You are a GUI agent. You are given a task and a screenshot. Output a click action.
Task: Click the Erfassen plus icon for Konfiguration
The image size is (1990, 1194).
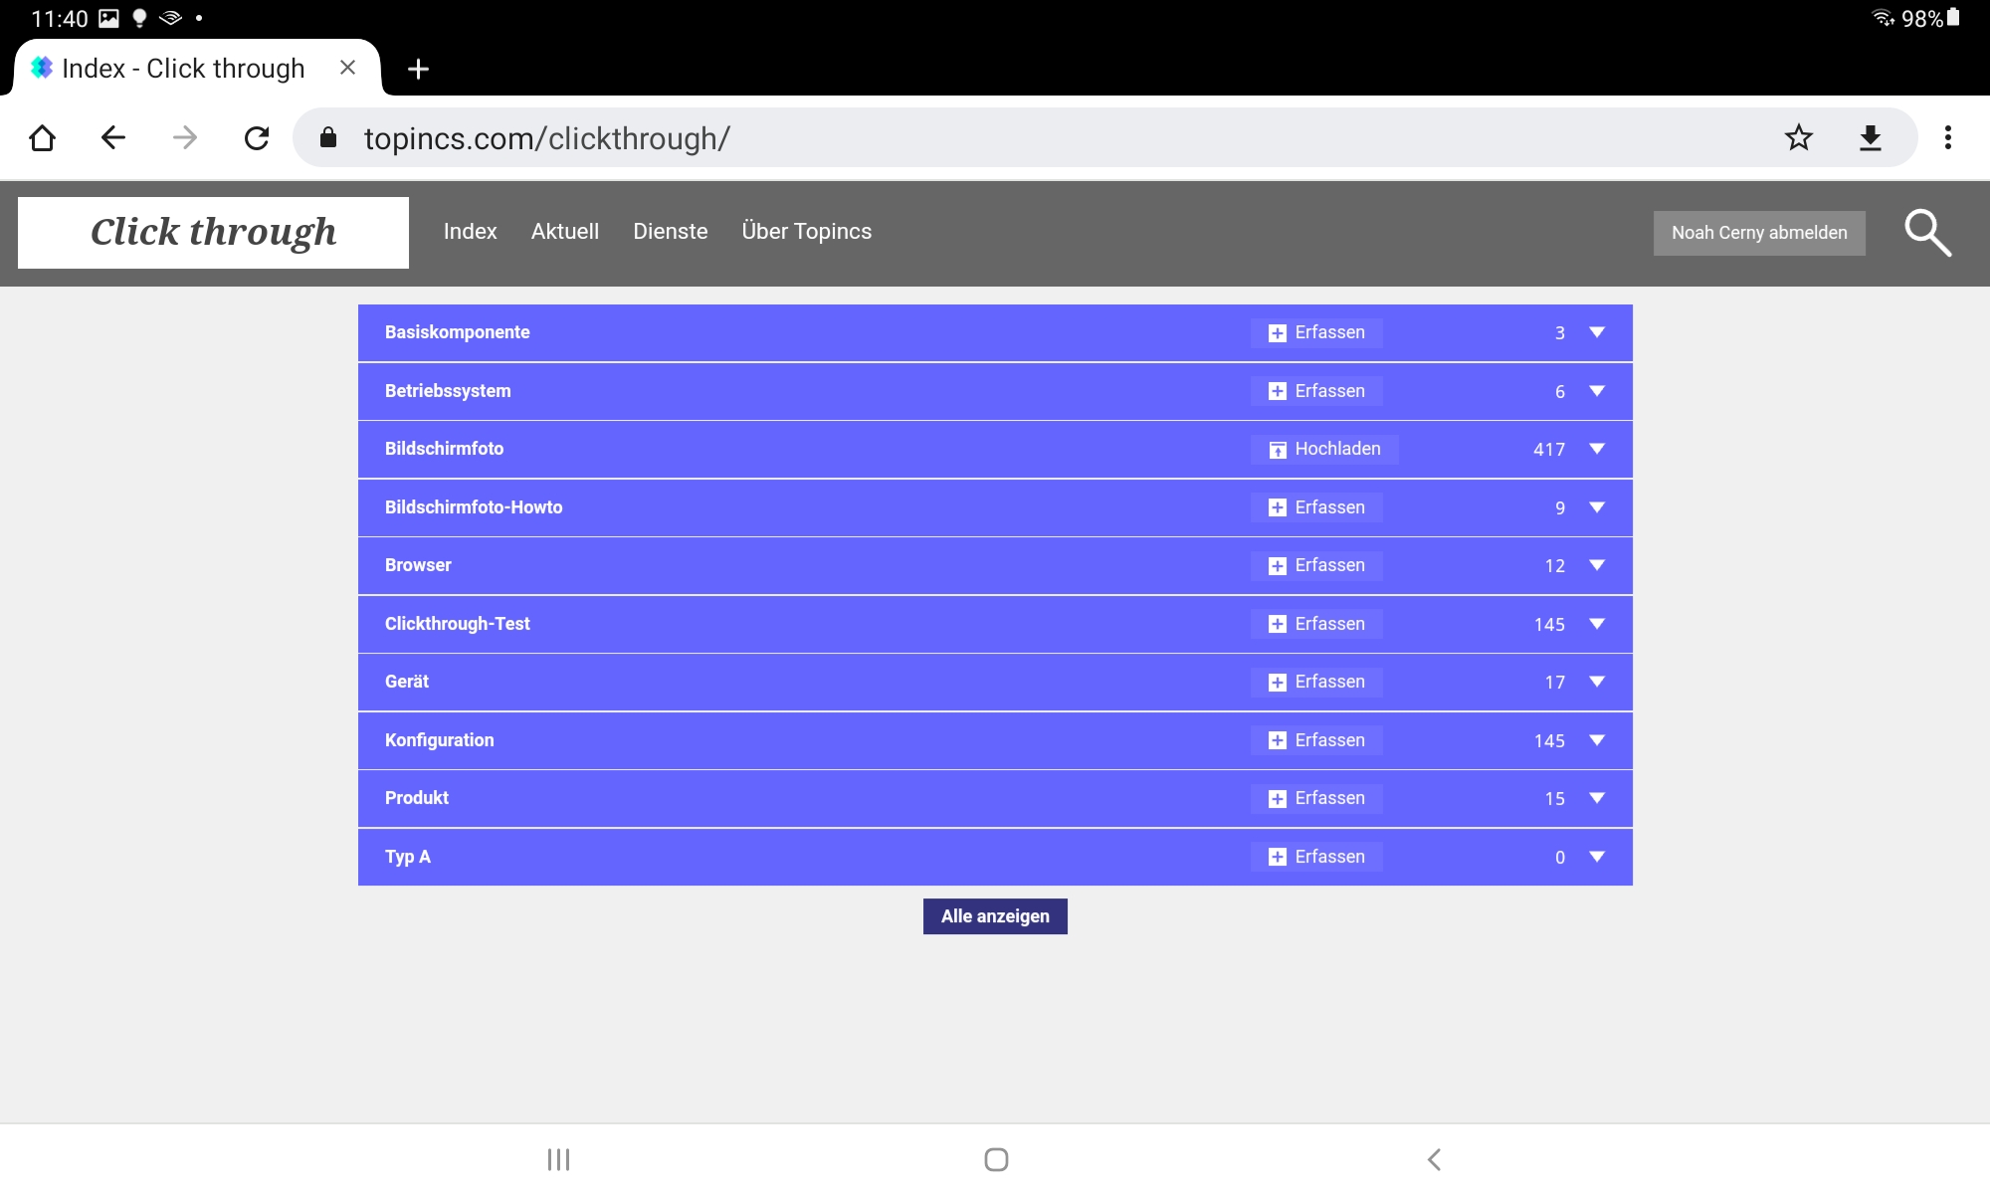1277,740
